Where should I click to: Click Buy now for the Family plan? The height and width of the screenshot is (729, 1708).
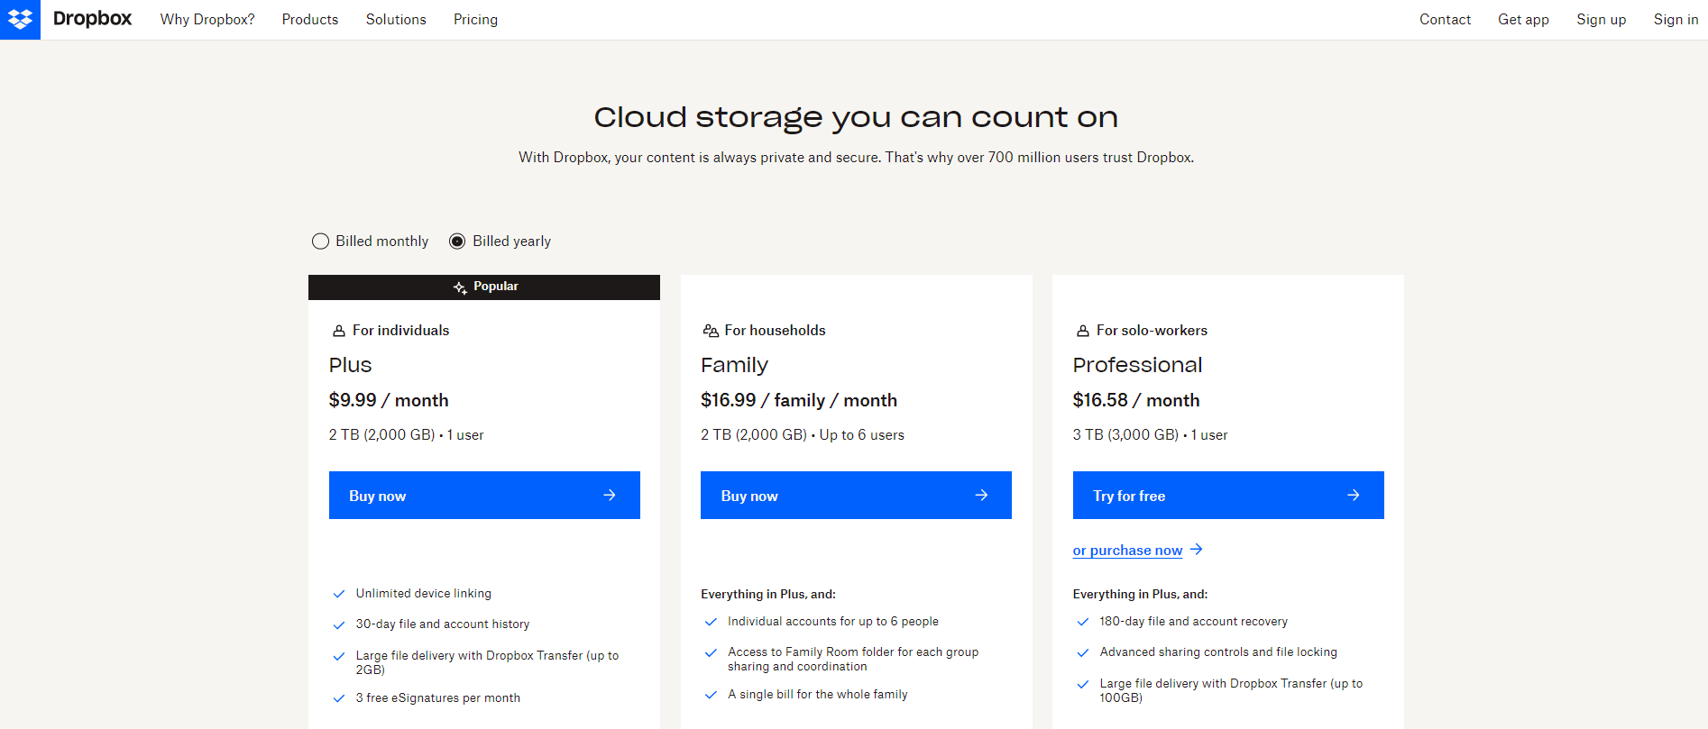(856, 495)
